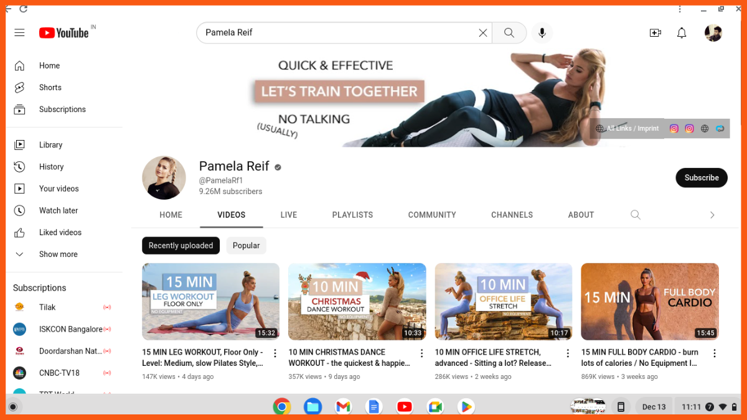Click globe website icon on banner
This screenshot has width=747, height=420.
[705, 129]
